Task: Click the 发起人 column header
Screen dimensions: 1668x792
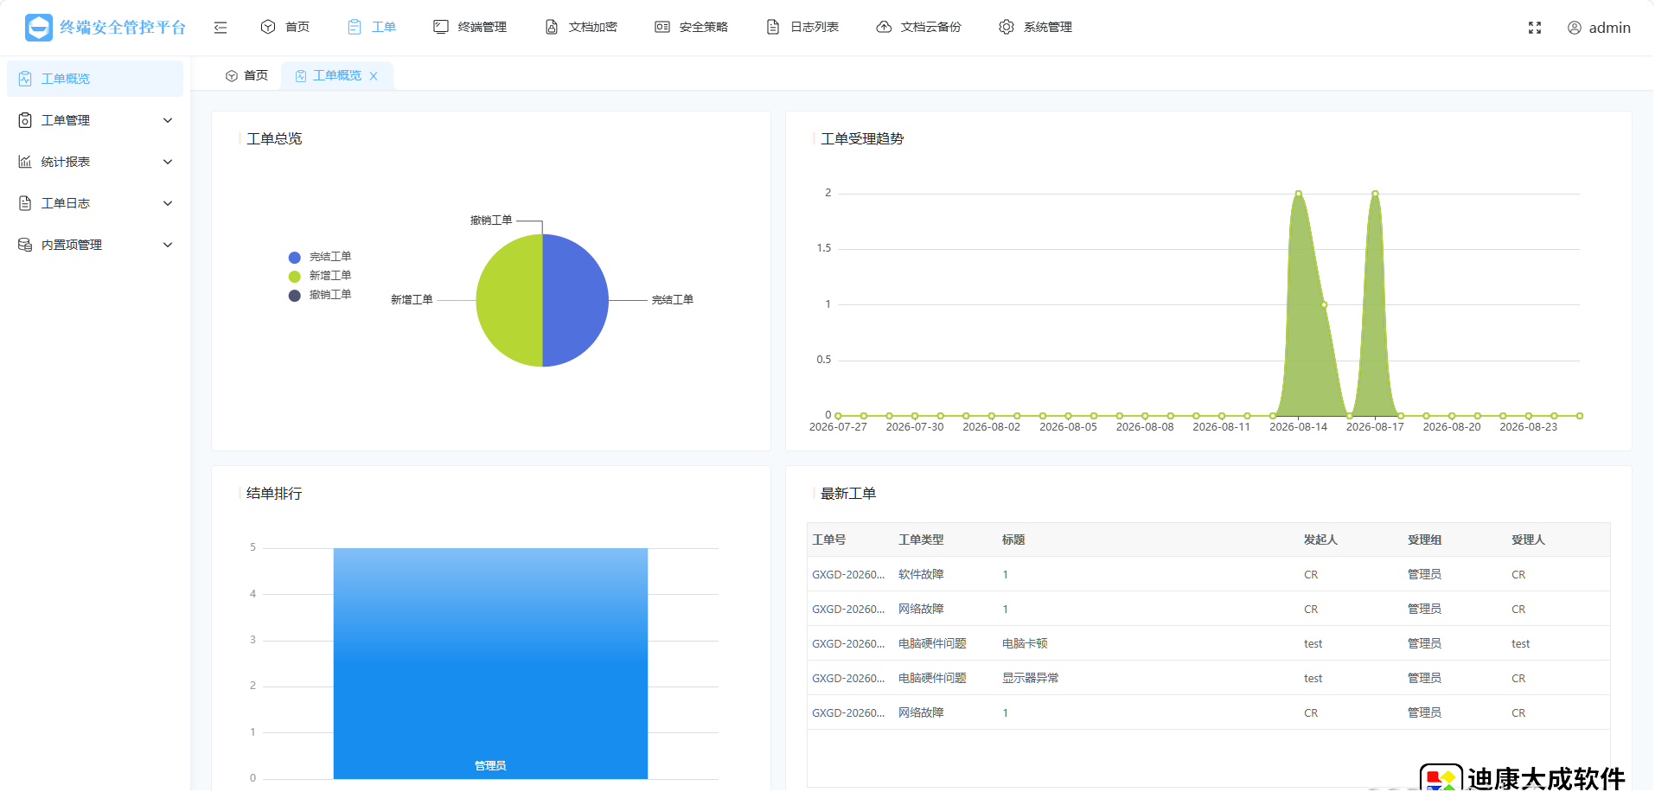Action: [1320, 540]
